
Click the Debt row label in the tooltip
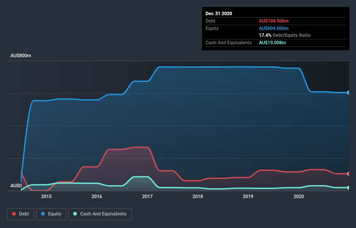point(210,21)
